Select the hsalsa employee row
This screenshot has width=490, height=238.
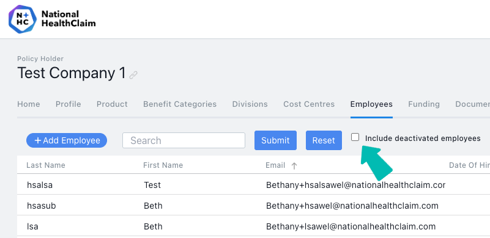click(253, 185)
